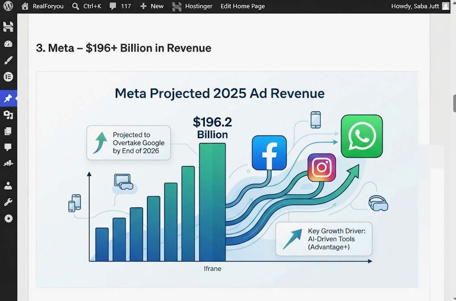Click the user avatar in admin bar
This screenshot has width=456, height=301.
click(x=445, y=6)
